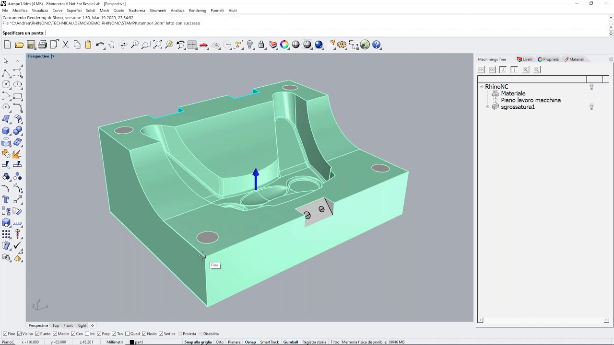Toggle the Orto status bar button

click(x=220, y=342)
